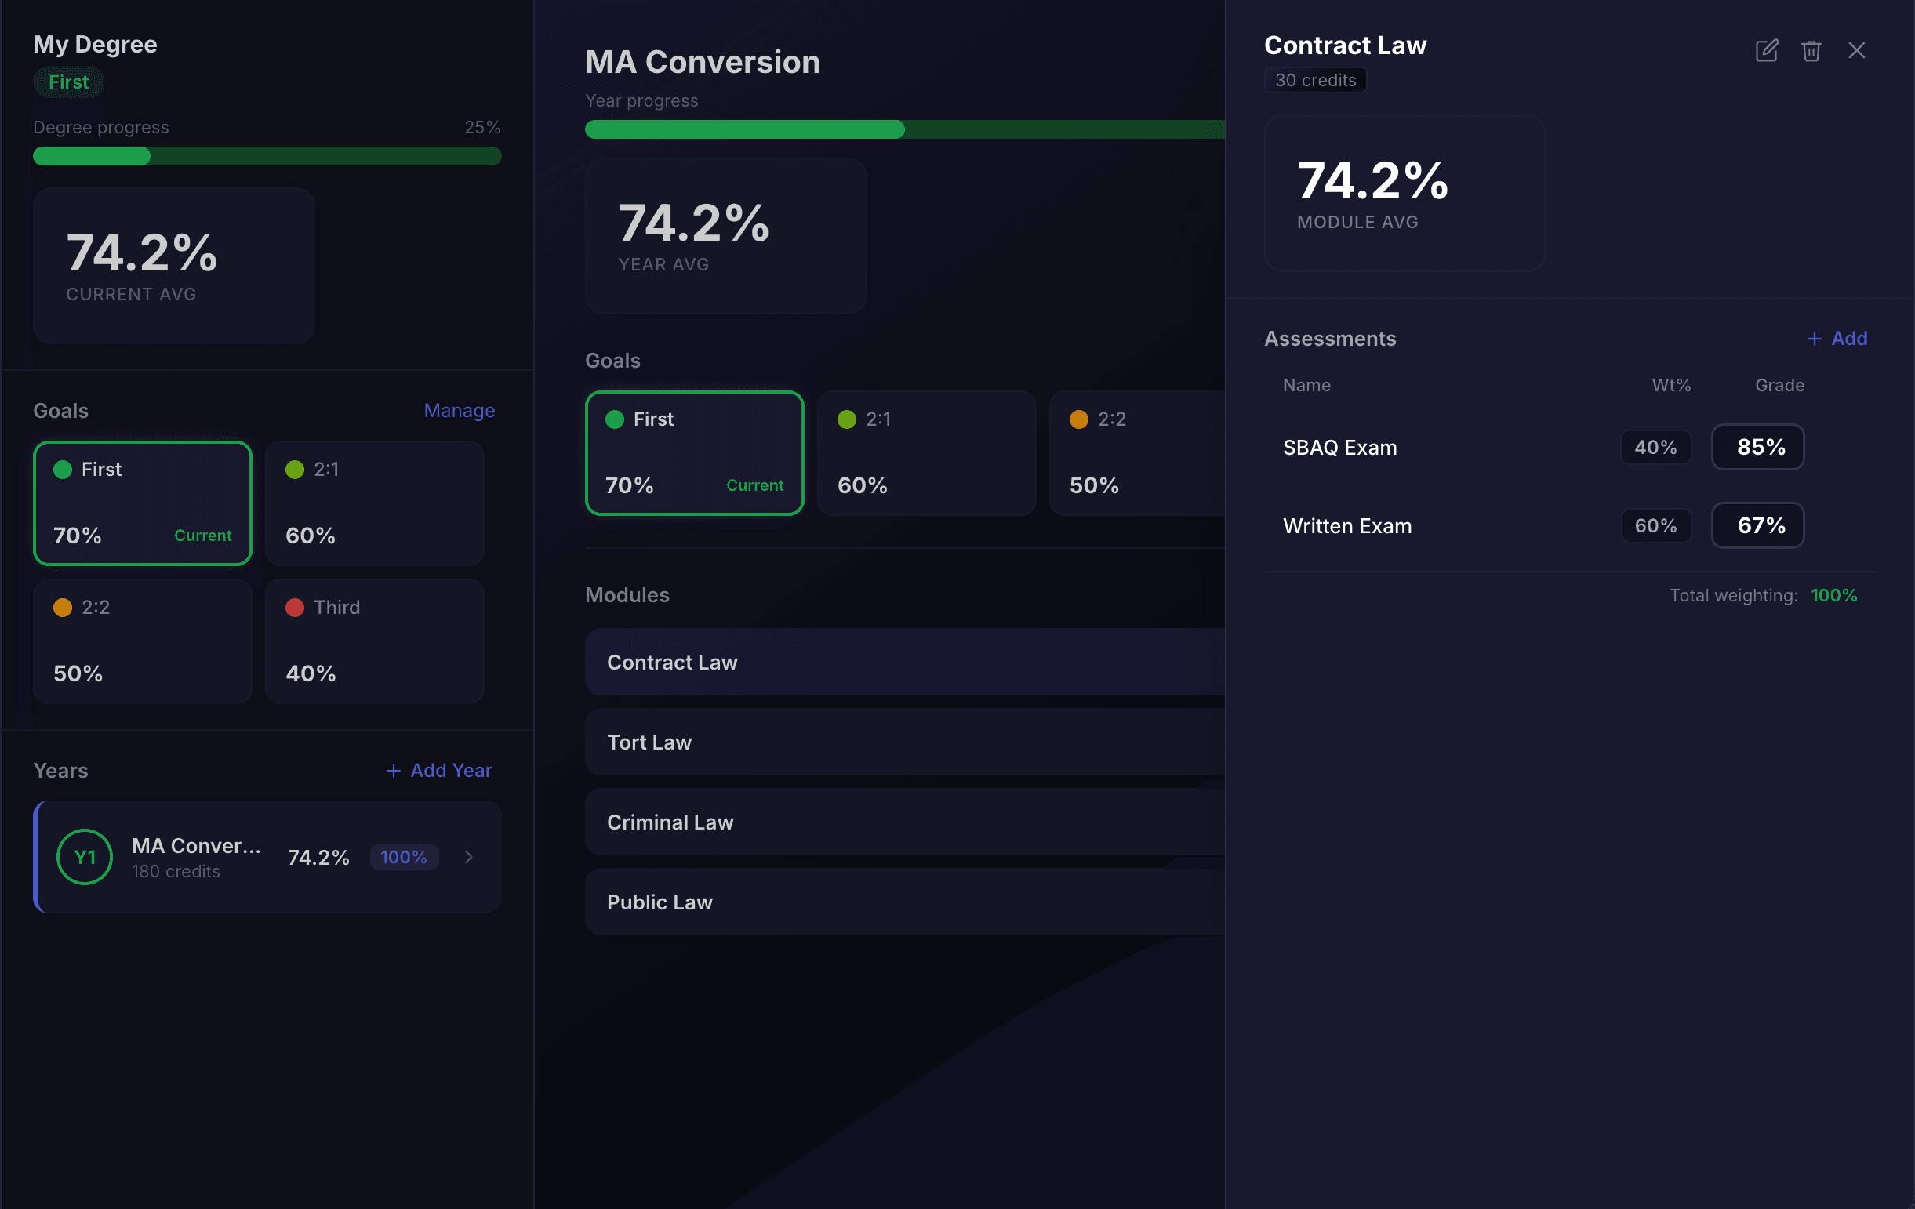Open the Tort Law module
This screenshot has width=1915, height=1209.
pyautogui.click(x=905, y=742)
